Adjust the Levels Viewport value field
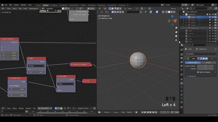The height and width of the screenshot is (122, 218). click(205, 66)
